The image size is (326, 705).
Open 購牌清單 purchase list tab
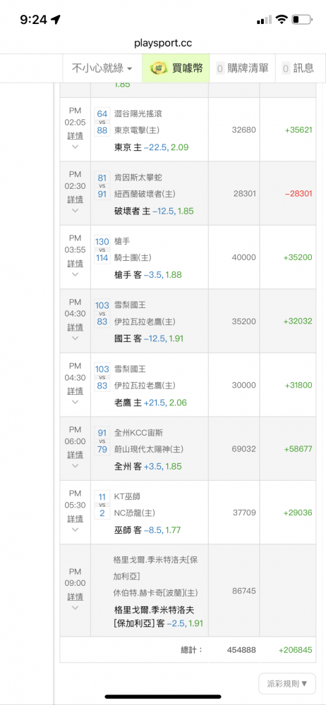242,68
